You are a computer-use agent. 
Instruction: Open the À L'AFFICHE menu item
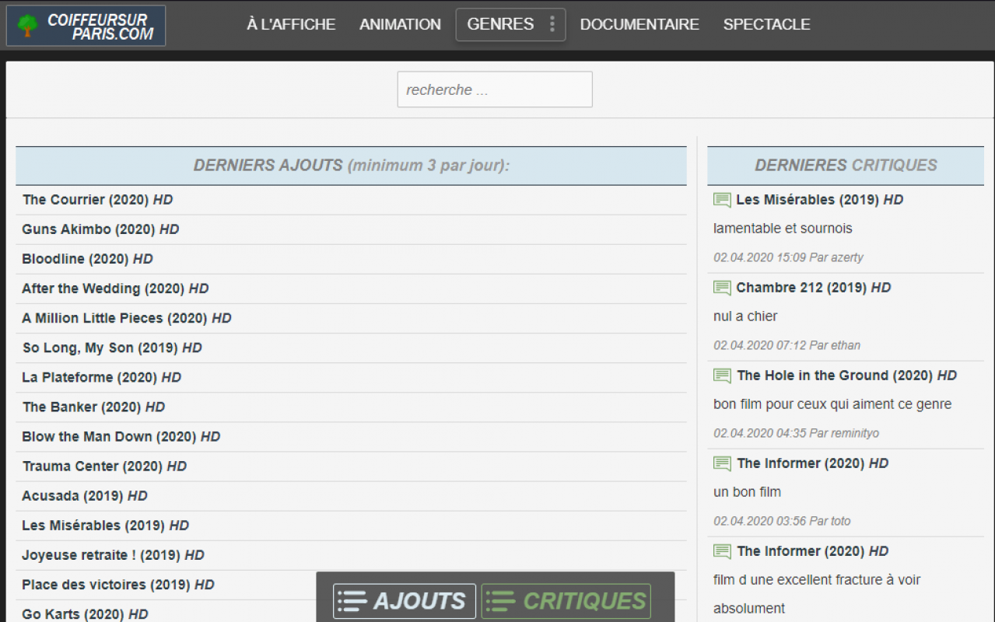click(291, 24)
